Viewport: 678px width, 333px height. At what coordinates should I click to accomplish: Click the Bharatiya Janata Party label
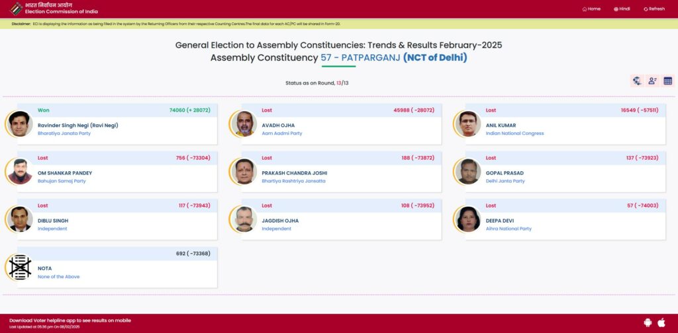pos(64,133)
